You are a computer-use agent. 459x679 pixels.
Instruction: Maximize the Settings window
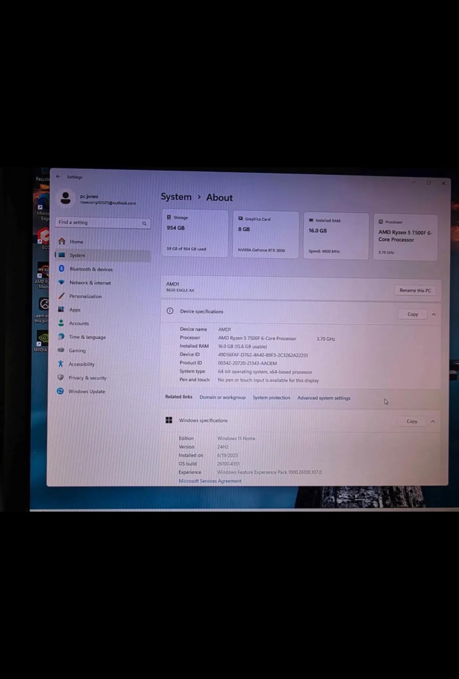428,183
